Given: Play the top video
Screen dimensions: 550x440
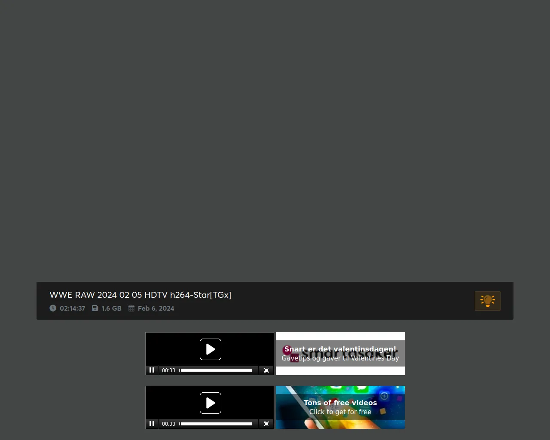Looking at the screenshot, I should [210, 349].
